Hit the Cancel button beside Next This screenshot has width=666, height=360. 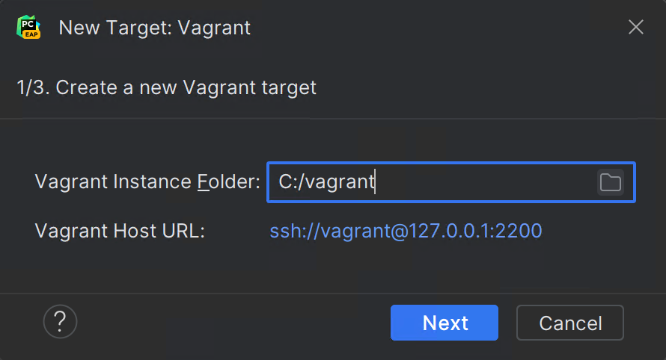570,323
